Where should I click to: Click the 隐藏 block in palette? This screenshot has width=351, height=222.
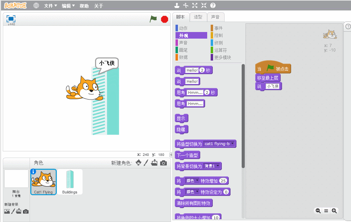[181, 129]
